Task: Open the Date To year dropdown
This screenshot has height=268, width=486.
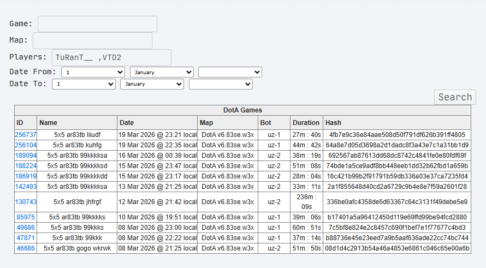Action: 221,84
